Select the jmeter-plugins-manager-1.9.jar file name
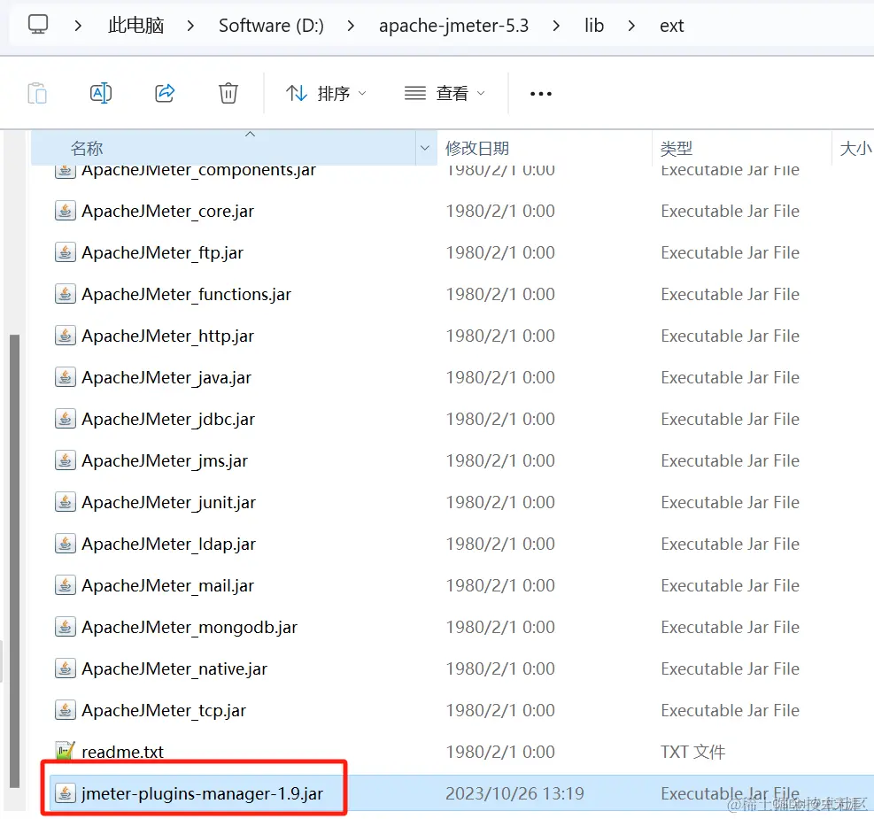This screenshot has width=874, height=819. (x=202, y=794)
